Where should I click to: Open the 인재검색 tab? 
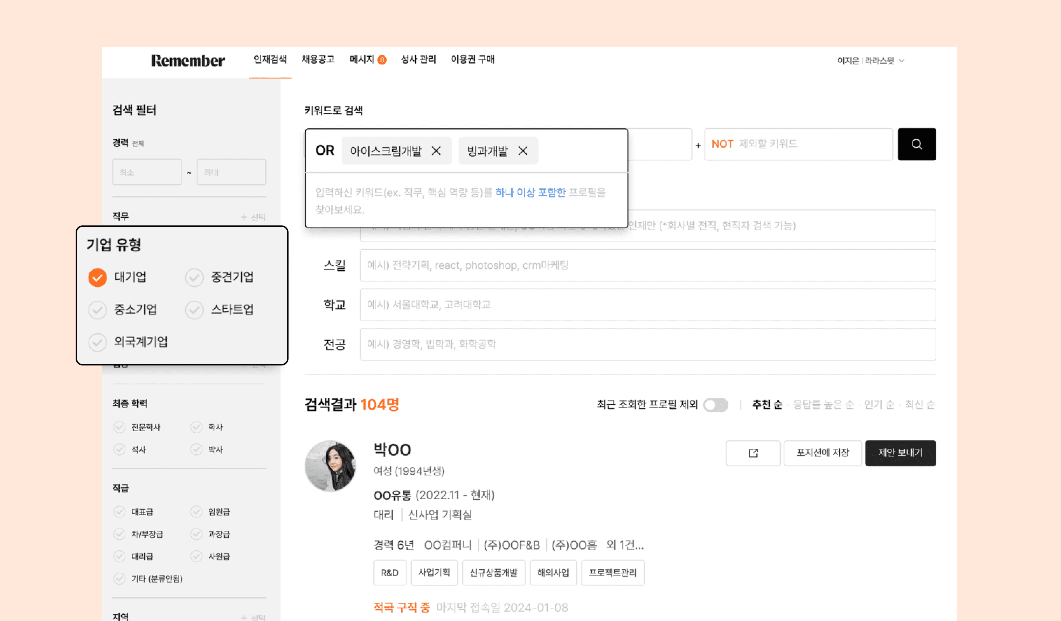[x=270, y=60]
